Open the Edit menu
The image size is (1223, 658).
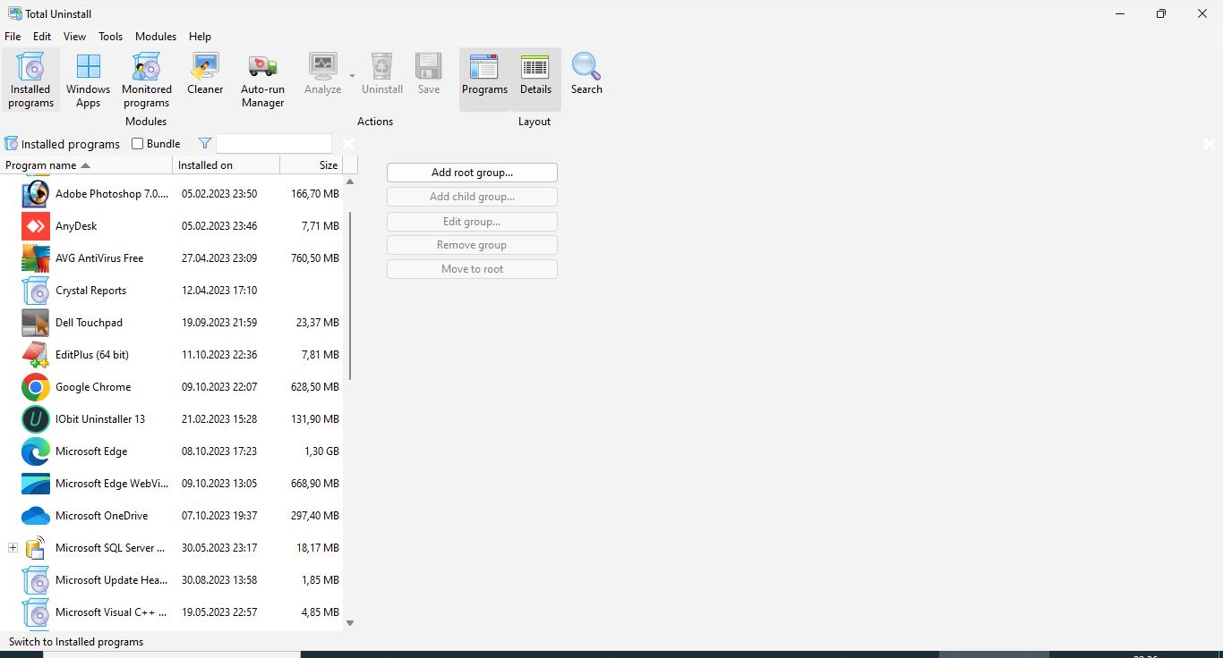click(x=42, y=37)
